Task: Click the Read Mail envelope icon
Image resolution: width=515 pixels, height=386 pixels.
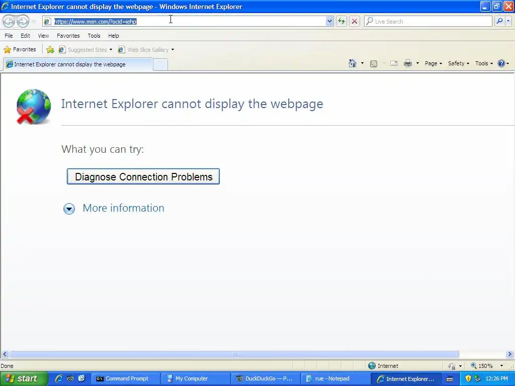Action: pos(394,63)
